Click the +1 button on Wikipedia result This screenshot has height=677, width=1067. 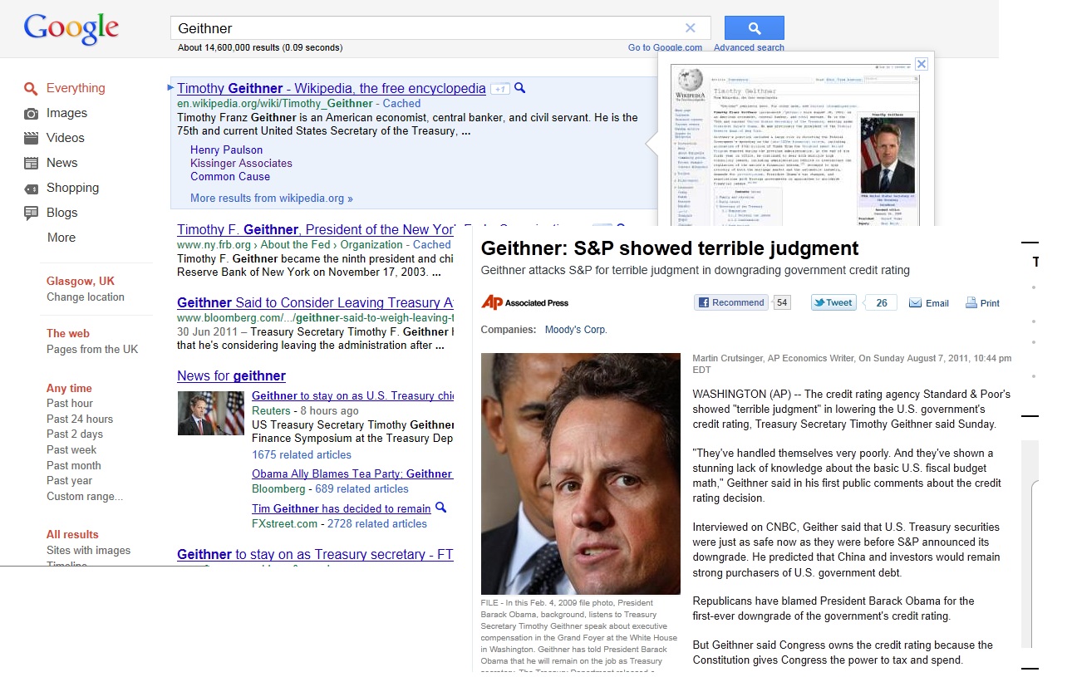point(499,89)
